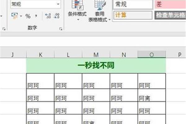Select third-row 阿珂 cell in column N
The width and height of the screenshot is (186, 124).
pyautogui.click(x=124, y=108)
